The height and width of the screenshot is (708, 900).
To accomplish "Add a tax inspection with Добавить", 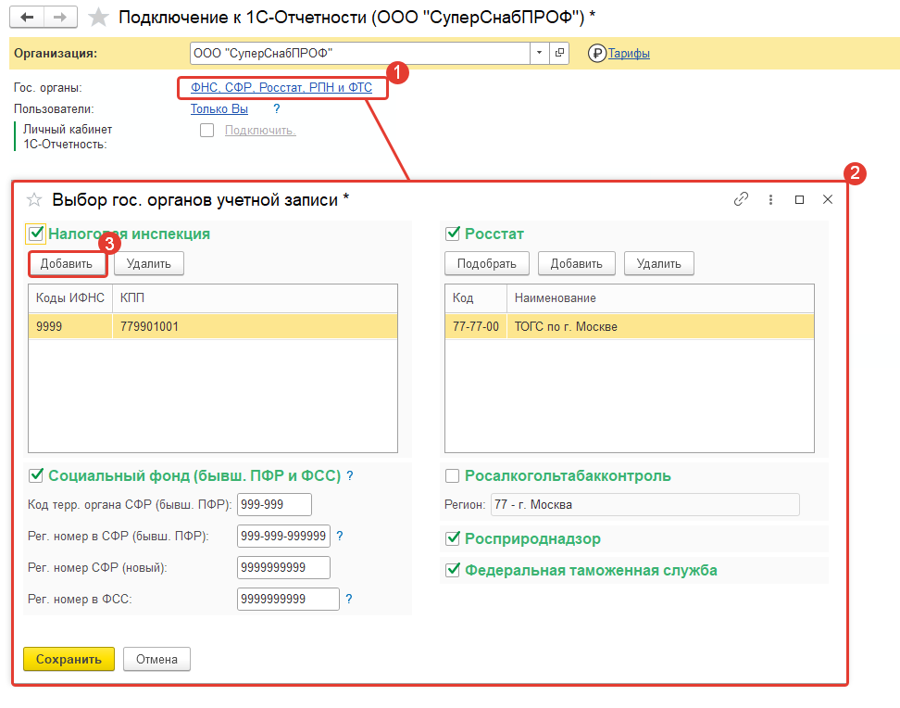I will click(x=67, y=264).
